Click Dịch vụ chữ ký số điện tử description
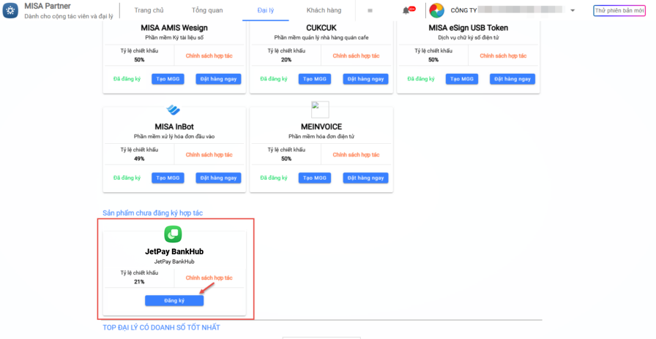 click(468, 37)
